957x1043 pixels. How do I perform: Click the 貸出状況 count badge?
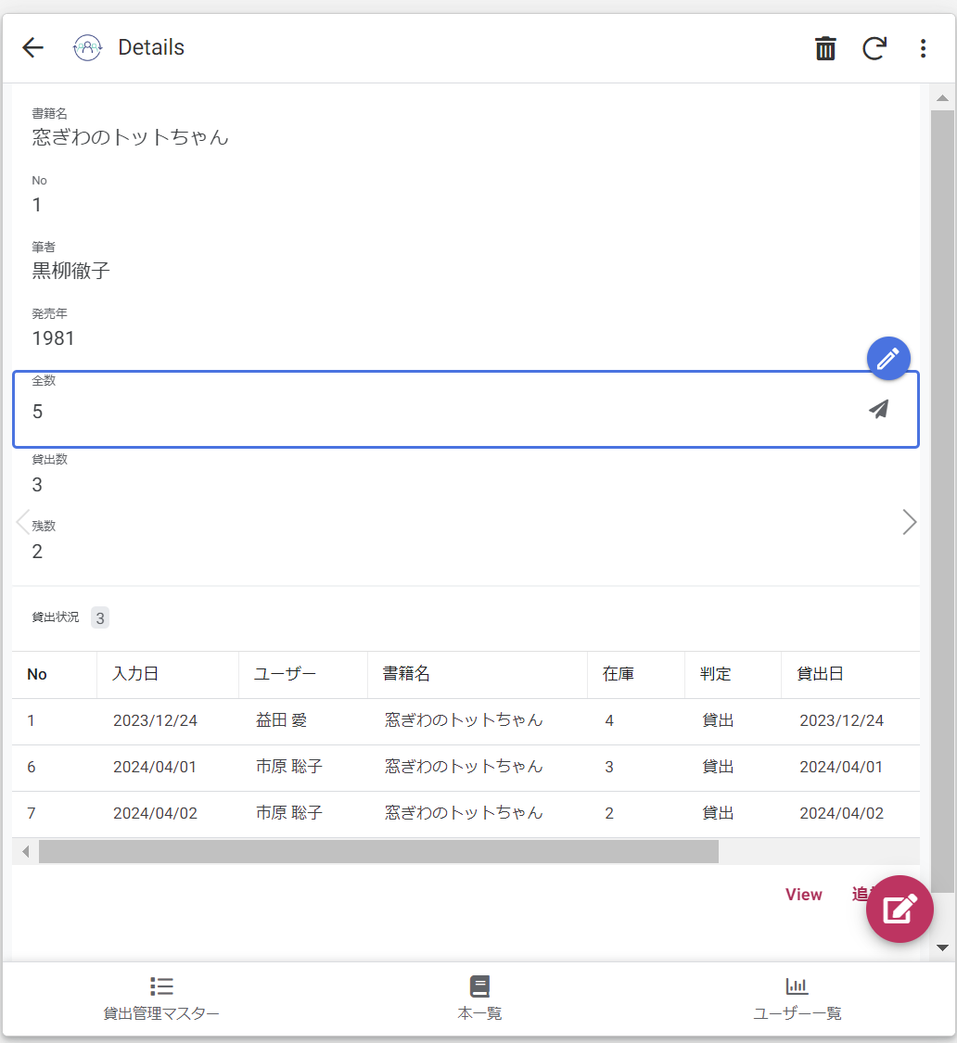[x=99, y=617]
